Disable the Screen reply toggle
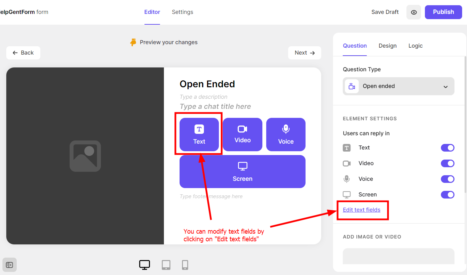This screenshot has width=467, height=275. pyautogui.click(x=448, y=195)
